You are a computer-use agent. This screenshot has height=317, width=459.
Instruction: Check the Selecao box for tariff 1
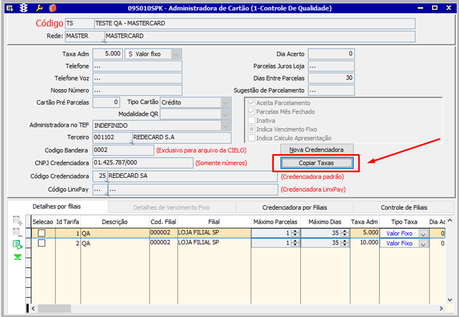click(x=41, y=233)
